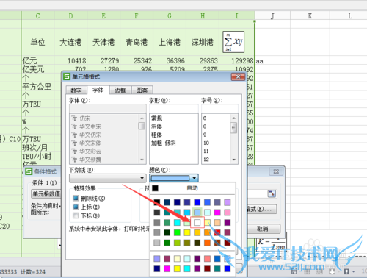The width and height of the screenshot is (367, 278).
Task: Click the 深圳港 header cell
Action: pos(203,42)
